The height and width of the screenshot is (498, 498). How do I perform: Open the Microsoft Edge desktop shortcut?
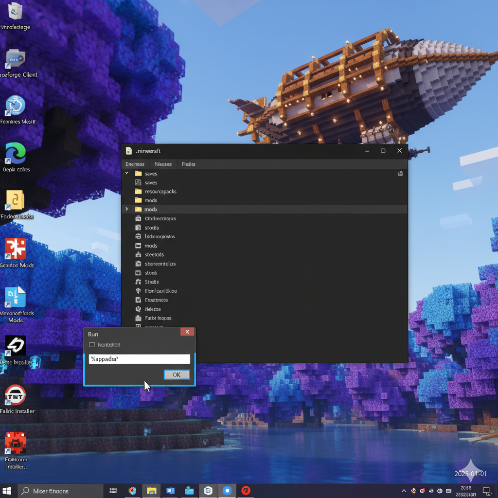[x=16, y=154]
